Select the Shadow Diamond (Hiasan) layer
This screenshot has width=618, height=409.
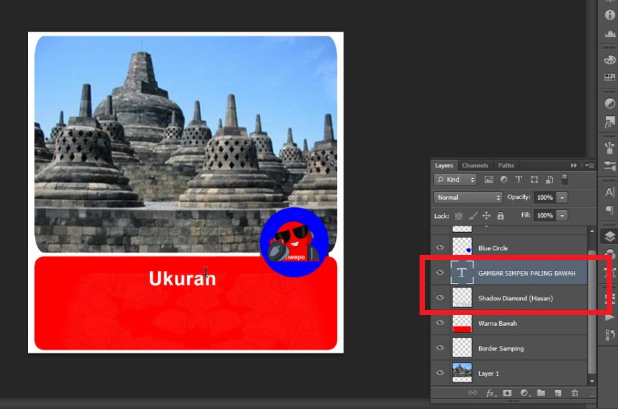(515, 298)
